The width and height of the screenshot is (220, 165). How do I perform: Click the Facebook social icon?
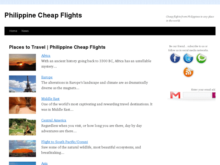click(175, 58)
